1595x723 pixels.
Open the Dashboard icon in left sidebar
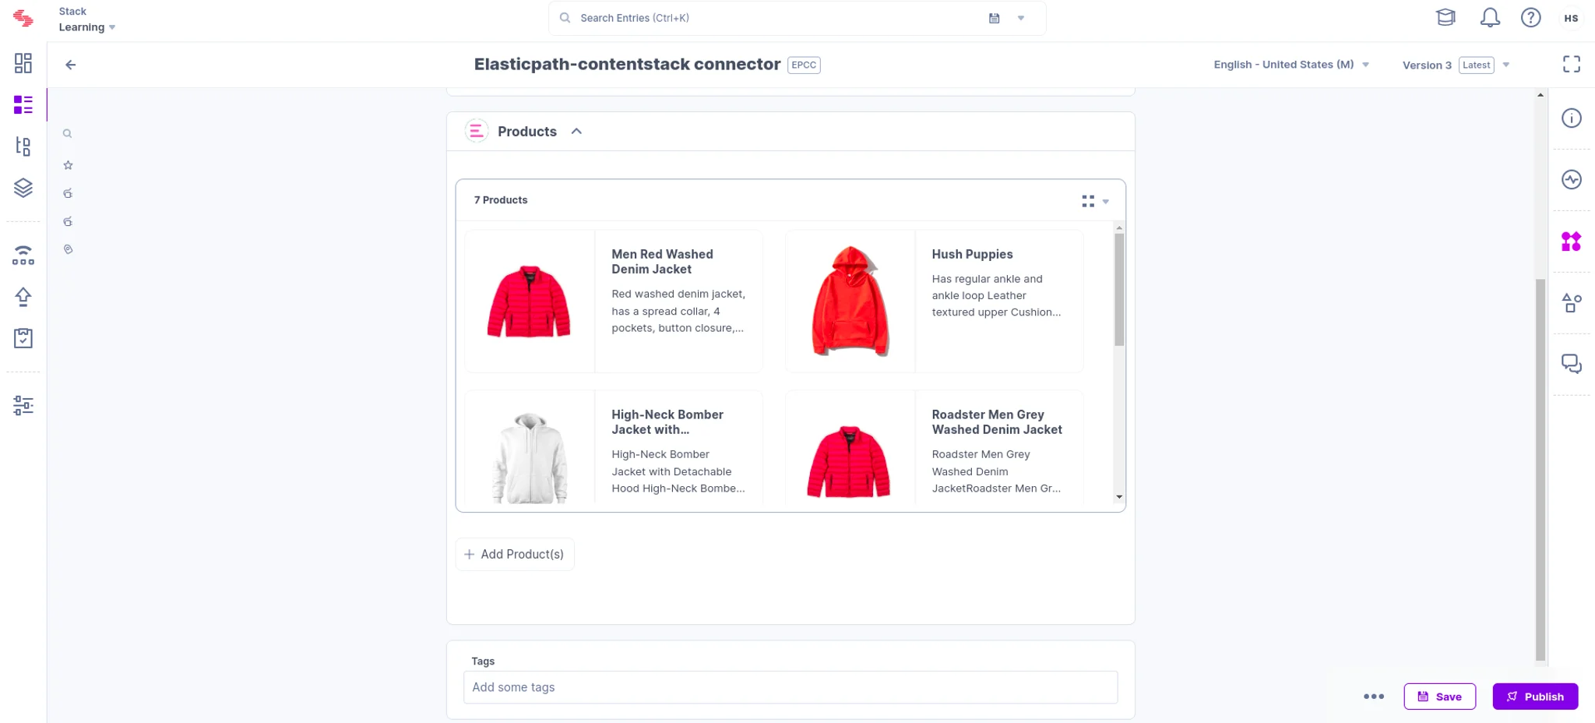tap(23, 63)
